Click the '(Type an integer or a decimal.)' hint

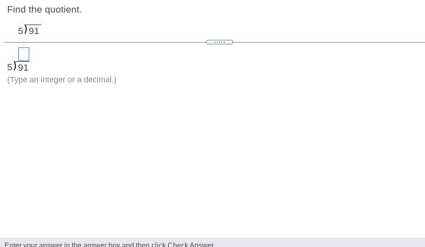62,80
